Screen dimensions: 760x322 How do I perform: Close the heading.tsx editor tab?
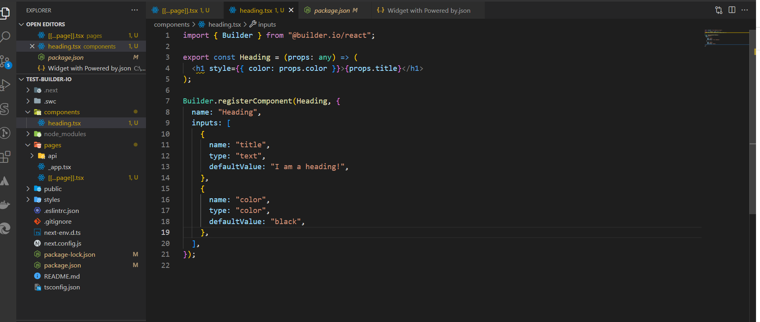click(291, 10)
